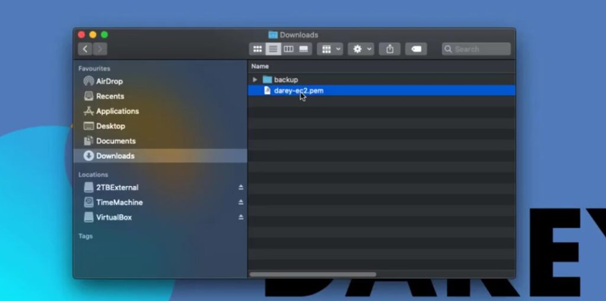Eject the VirtualBox volume

(x=241, y=217)
